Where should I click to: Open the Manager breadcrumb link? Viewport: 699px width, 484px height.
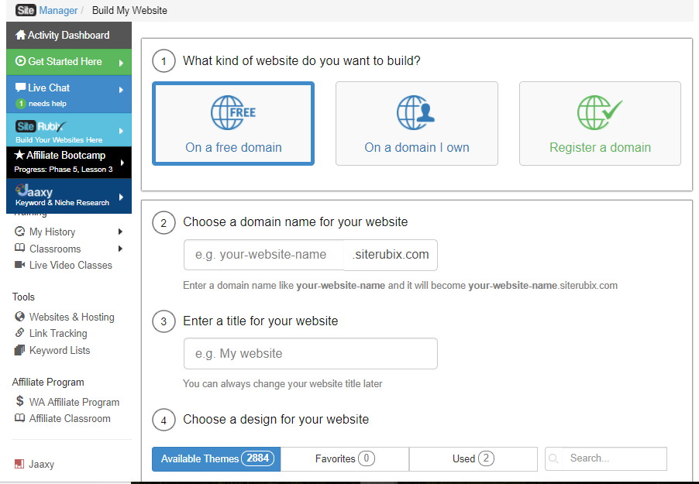tap(58, 10)
